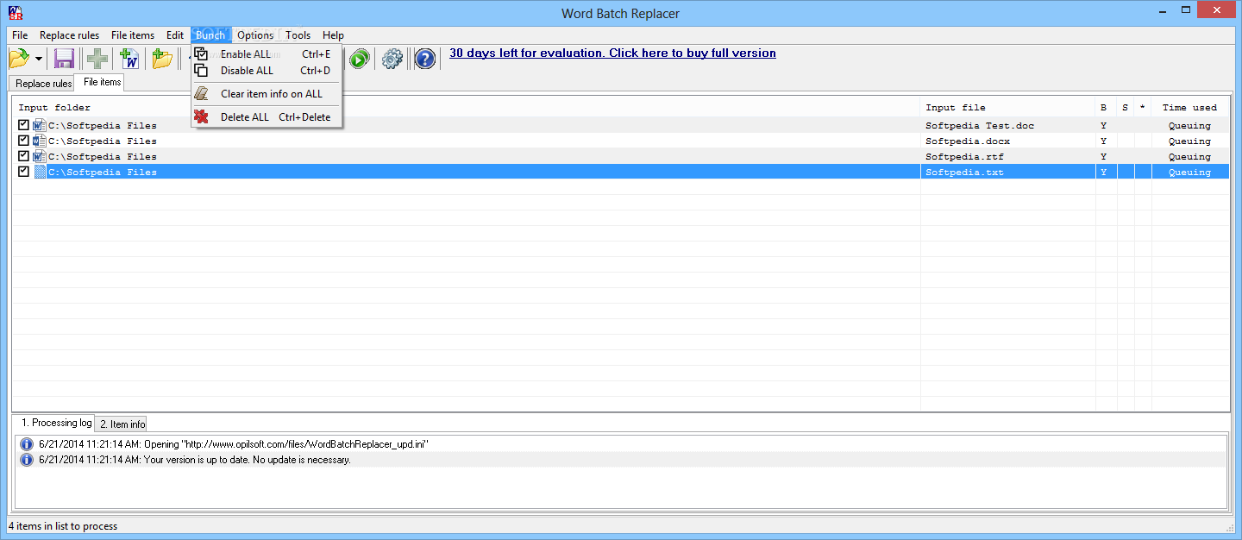Click the Word Batch Replacer title bar icon

pyautogui.click(x=15, y=13)
